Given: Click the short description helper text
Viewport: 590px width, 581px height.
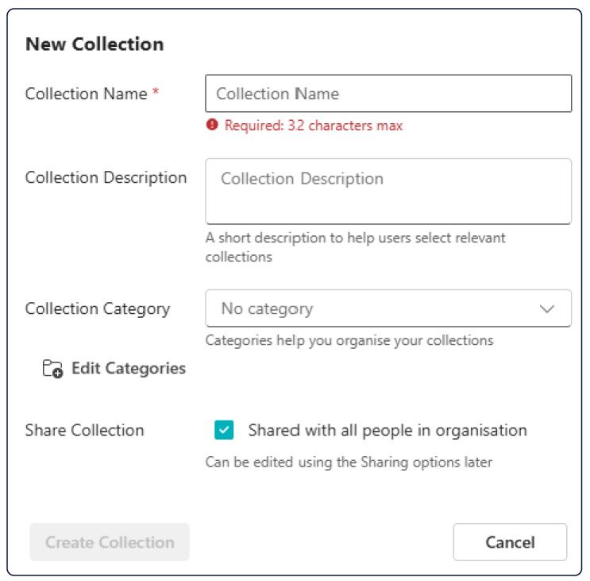Looking at the screenshot, I should 355,247.
